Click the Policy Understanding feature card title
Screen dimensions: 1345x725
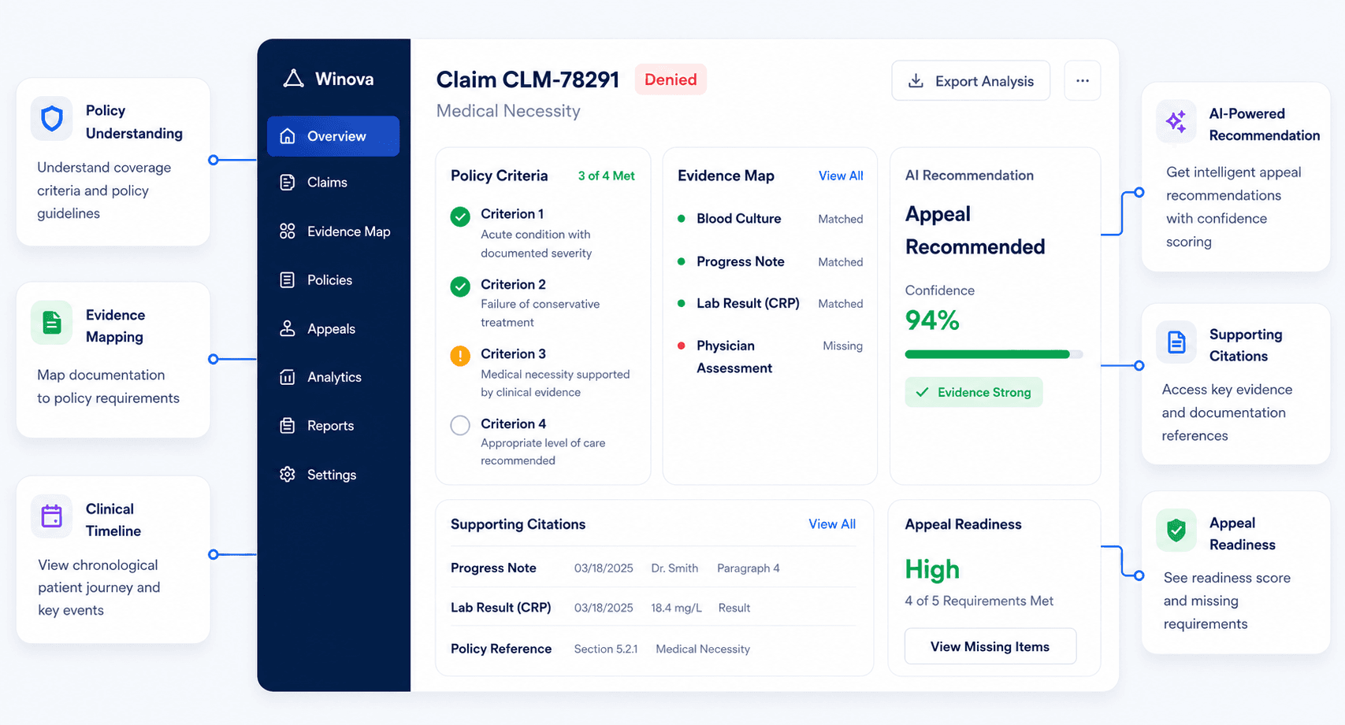[134, 122]
